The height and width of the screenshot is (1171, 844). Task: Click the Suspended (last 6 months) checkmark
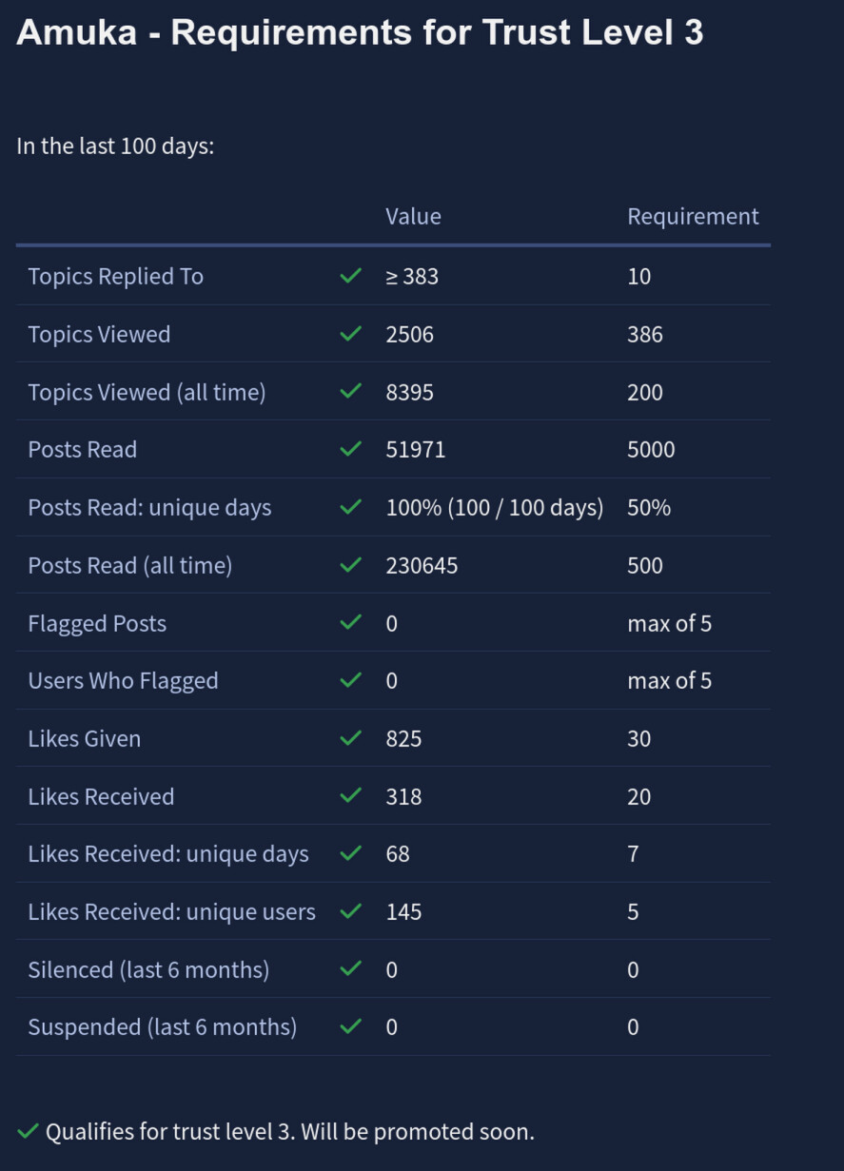coord(351,1026)
